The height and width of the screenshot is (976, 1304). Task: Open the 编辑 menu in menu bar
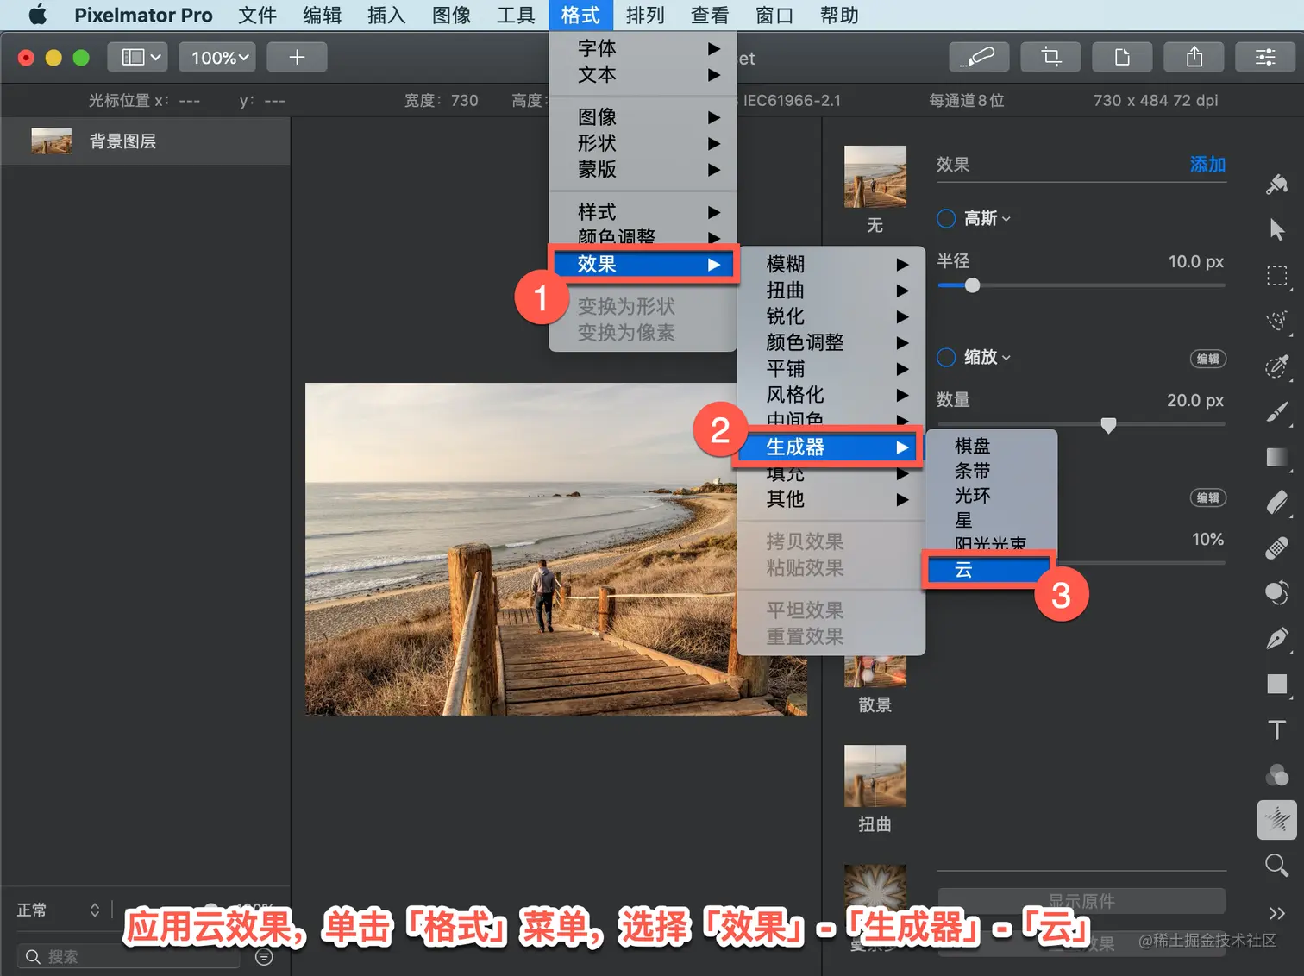click(x=322, y=15)
